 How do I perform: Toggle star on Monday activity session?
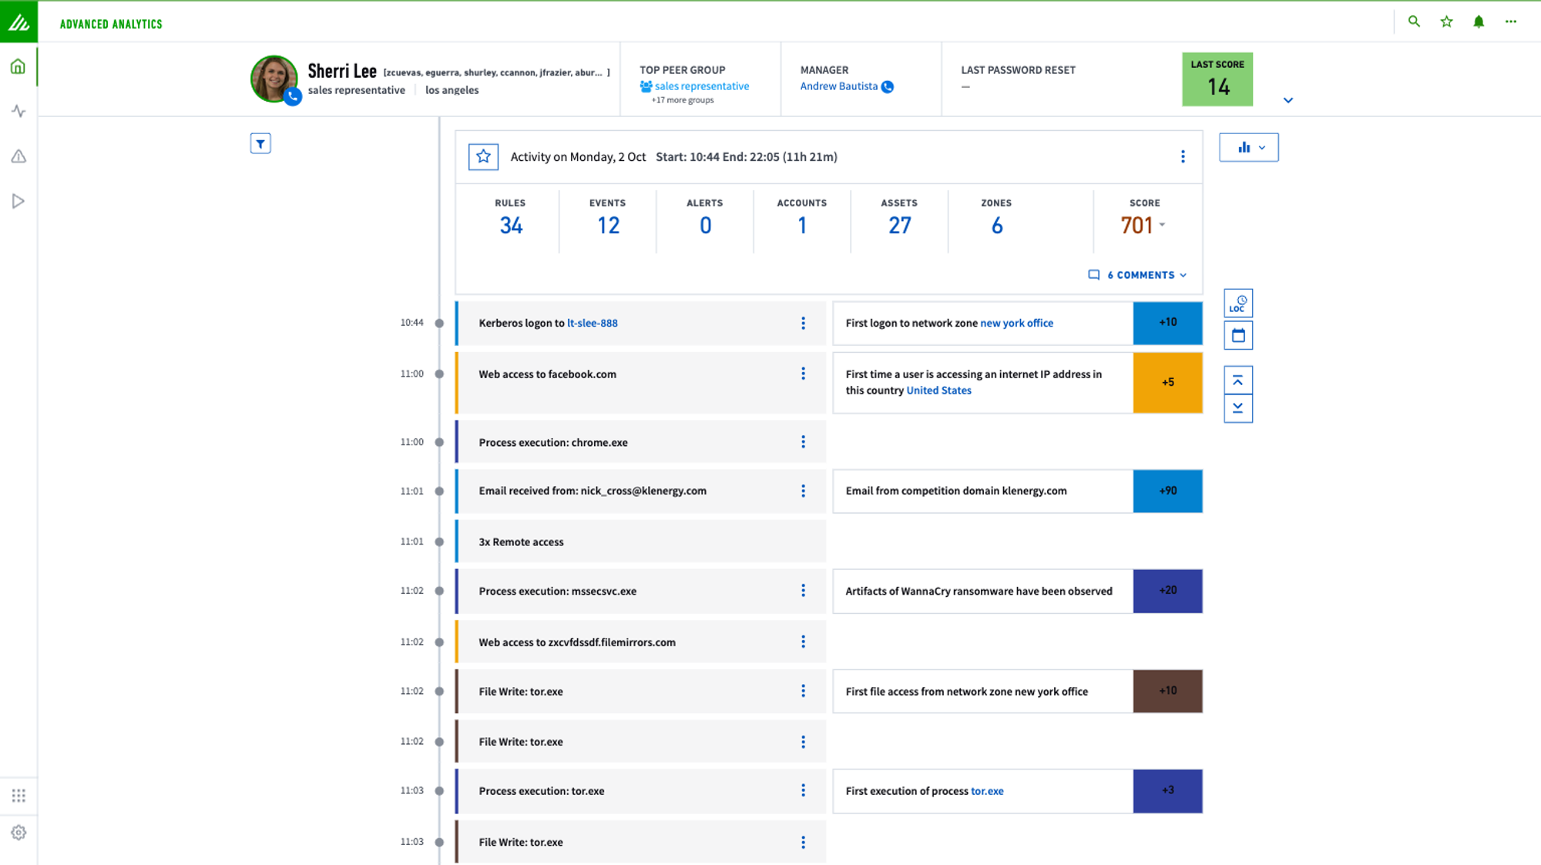click(x=483, y=157)
